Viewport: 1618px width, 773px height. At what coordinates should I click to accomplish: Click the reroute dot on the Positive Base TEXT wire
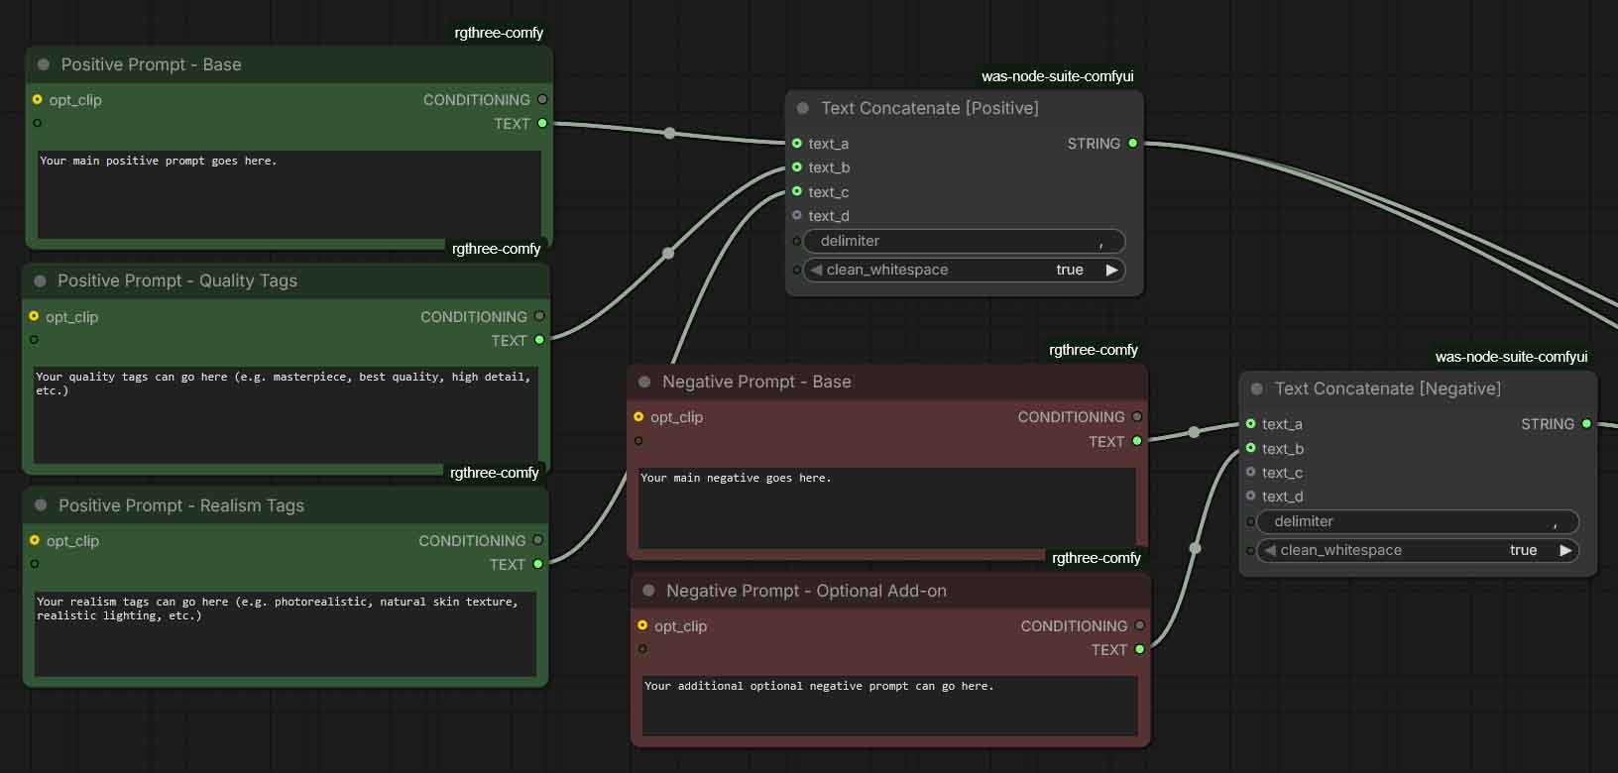[x=670, y=133]
